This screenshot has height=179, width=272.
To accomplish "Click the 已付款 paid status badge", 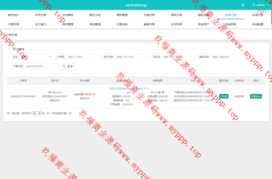I will (223, 96).
